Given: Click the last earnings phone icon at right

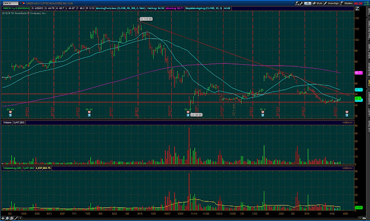Looking at the screenshot, I should [x=347, y=113].
